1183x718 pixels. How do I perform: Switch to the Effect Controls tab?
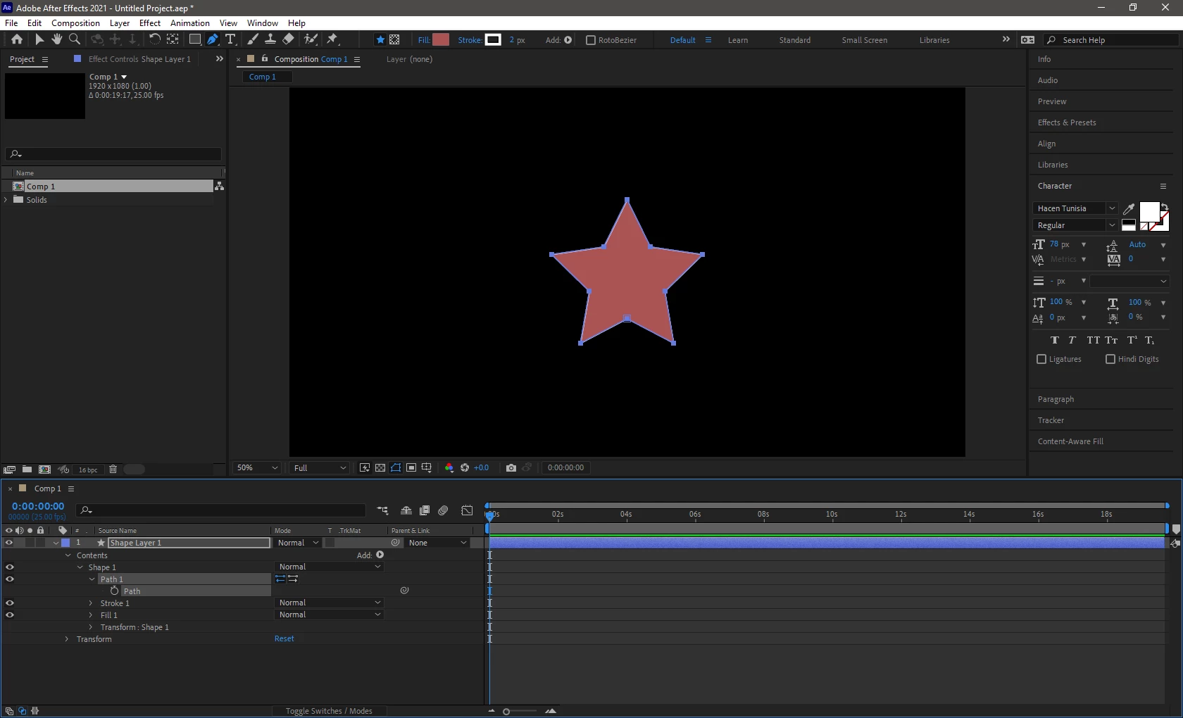tap(139, 59)
